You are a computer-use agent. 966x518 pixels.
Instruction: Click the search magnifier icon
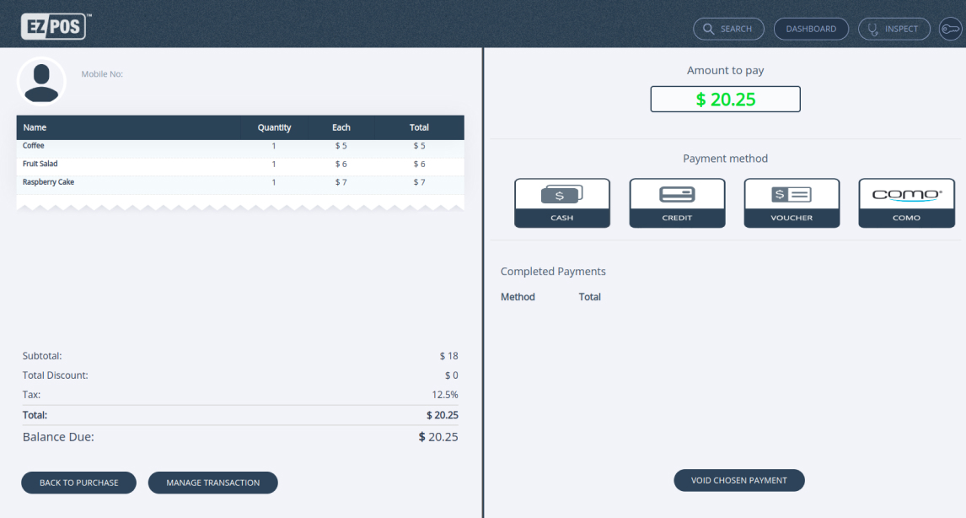707,28
